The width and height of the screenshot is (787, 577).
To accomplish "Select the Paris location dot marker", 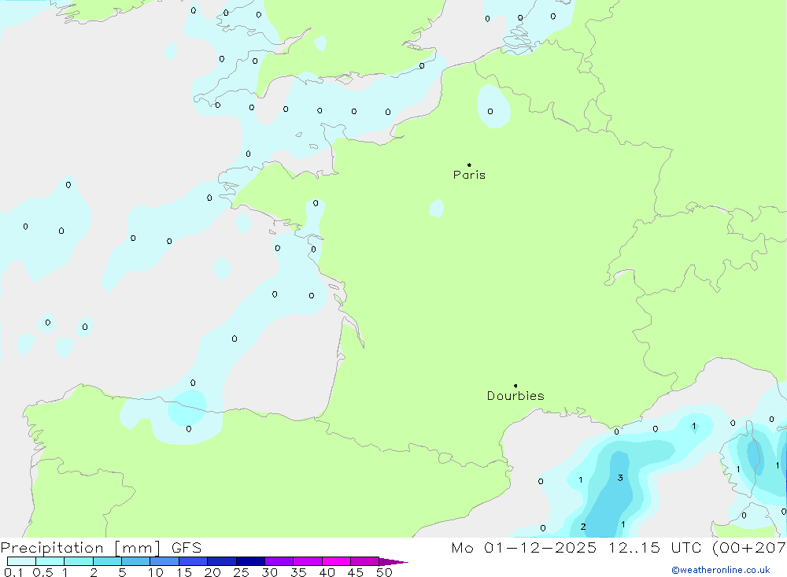I will pyautogui.click(x=469, y=165).
